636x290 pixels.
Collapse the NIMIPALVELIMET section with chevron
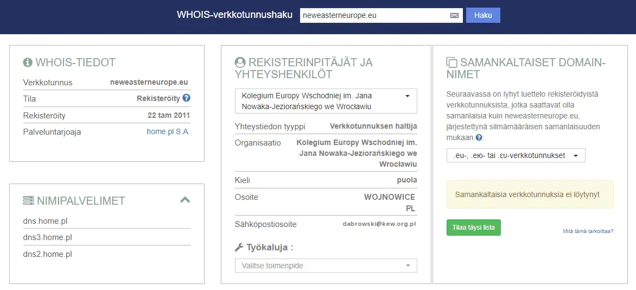point(185,199)
